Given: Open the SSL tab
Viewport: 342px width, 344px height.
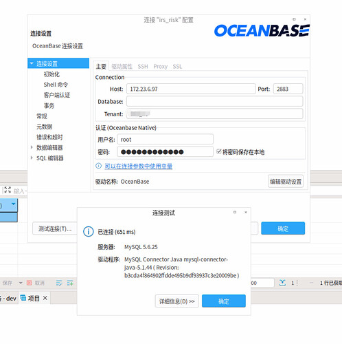Looking at the screenshot, I should click(x=177, y=67).
